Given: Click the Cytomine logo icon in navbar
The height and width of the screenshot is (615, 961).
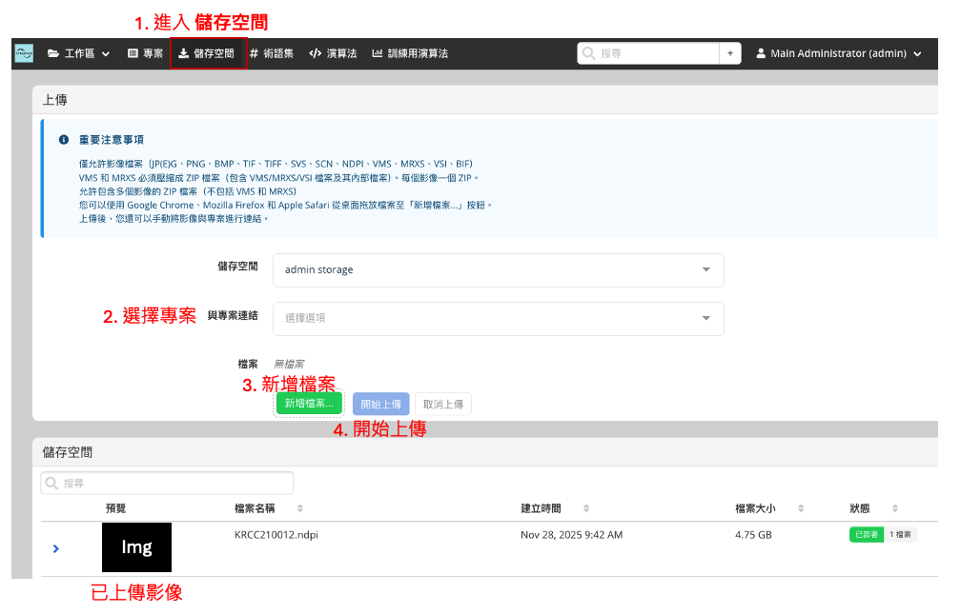Looking at the screenshot, I should [24, 53].
